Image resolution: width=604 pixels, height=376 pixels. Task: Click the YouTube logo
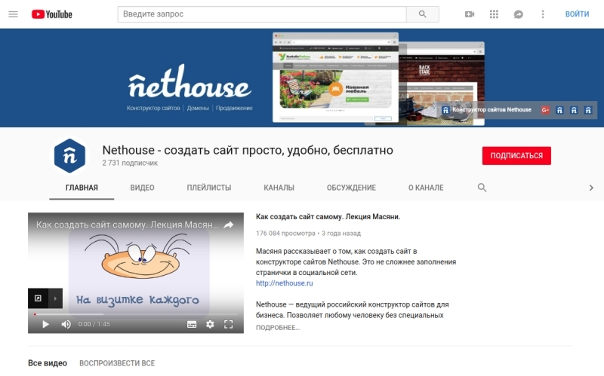(x=51, y=14)
